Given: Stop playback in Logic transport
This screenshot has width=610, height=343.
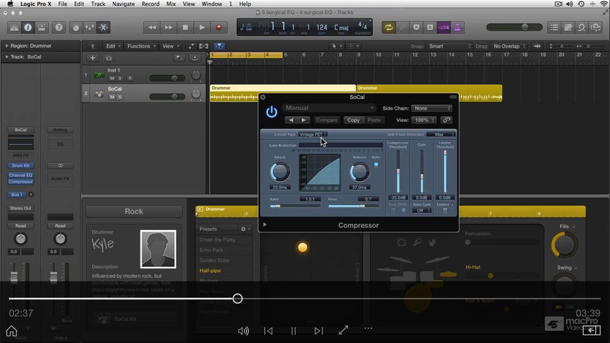Looking at the screenshot, I should tap(185, 28).
